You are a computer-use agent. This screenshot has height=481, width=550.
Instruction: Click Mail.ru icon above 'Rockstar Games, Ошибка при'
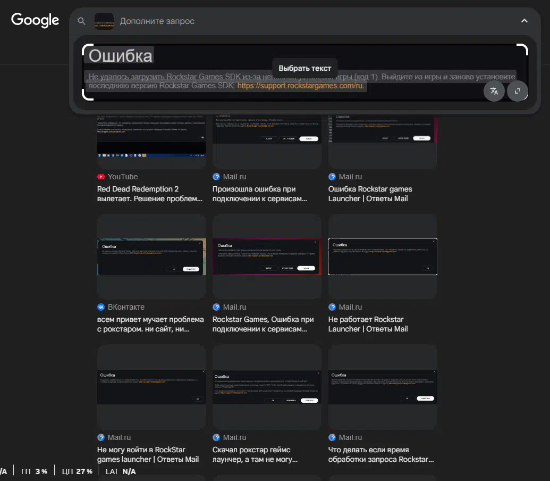[x=216, y=307]
